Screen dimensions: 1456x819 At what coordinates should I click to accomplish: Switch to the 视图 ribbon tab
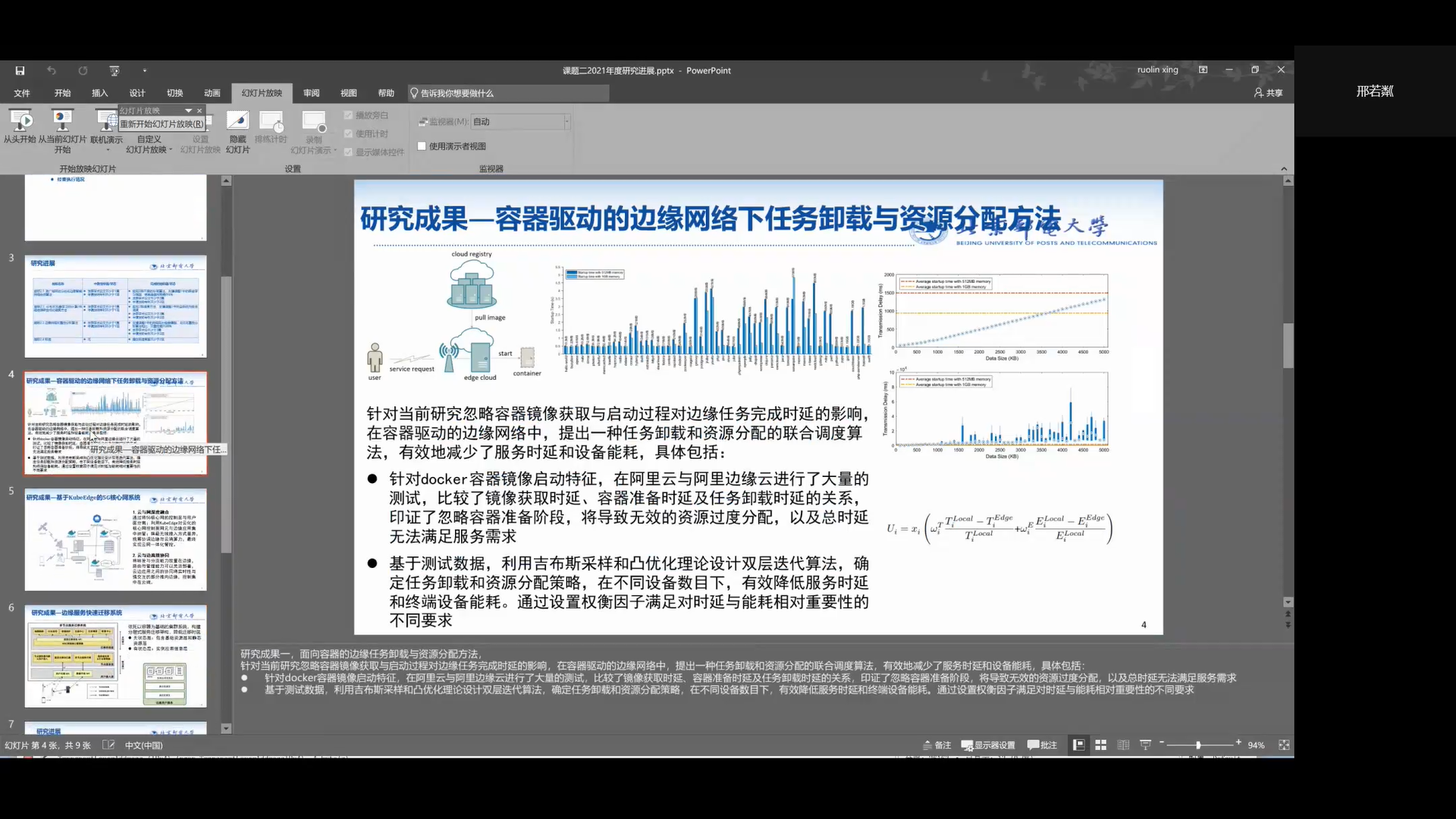(349, 93)
